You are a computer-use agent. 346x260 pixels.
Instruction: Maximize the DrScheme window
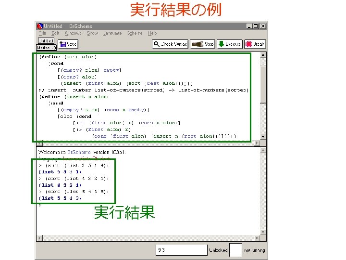tap(256, 26)
